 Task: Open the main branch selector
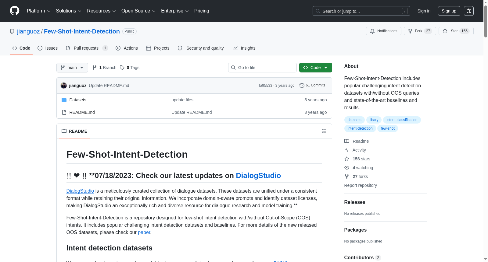[x=72, y=68]
